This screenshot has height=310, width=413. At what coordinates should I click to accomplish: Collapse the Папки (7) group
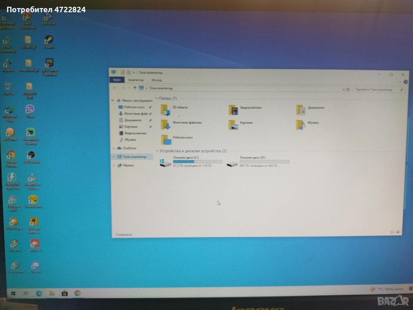157,98
